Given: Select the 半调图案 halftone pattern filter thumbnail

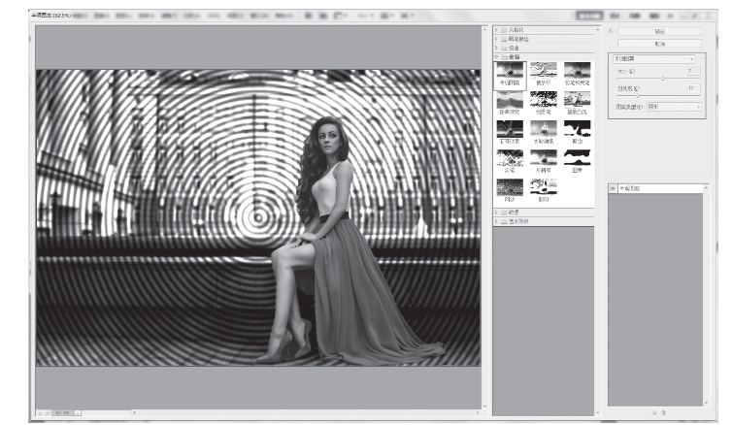Looking at the screenshot, I should coord(509,72).
